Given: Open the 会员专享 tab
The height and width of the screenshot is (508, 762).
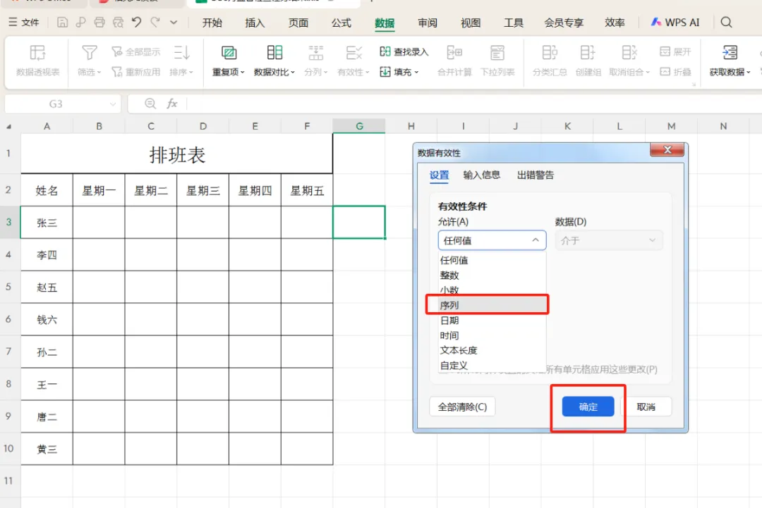Looking at the screenshot, I should [x=564, y=23].
